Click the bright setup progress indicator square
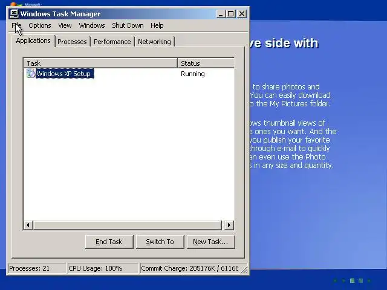This screenshot has height=290, width=387. pos(352,280)
